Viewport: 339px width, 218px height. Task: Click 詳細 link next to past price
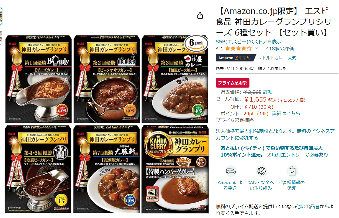[268, 92]
